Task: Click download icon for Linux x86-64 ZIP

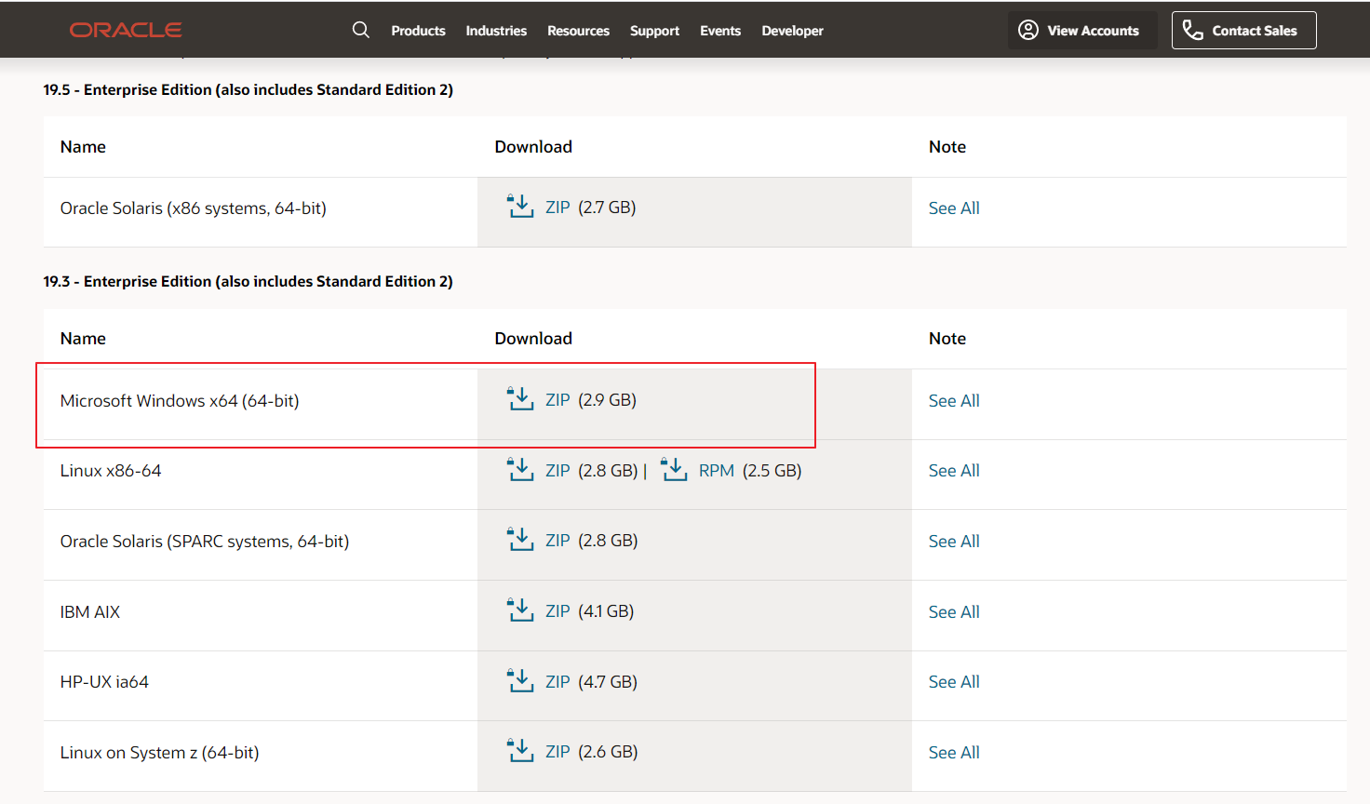Action: 520,470
